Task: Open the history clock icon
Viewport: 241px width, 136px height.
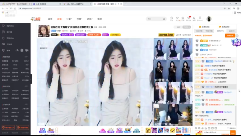Action: 171,19
